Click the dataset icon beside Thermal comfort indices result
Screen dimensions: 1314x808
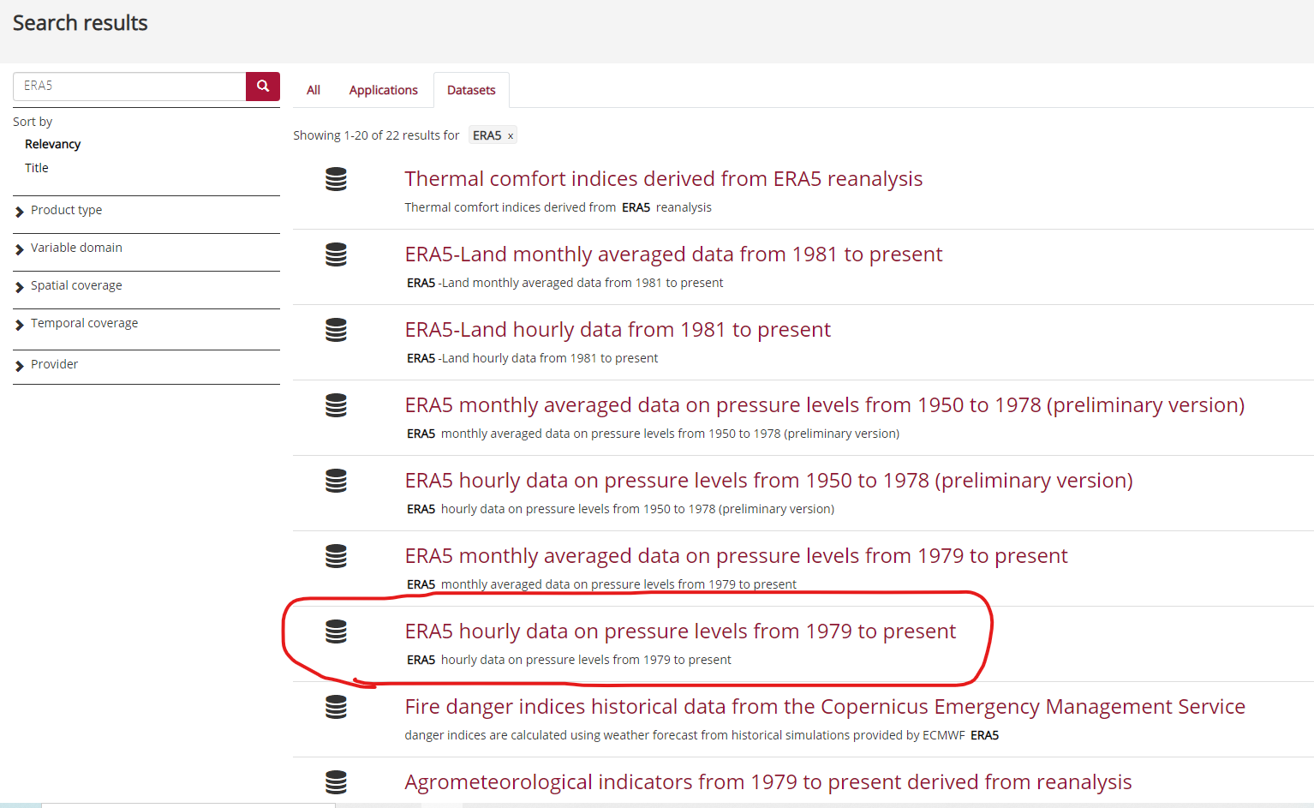(x=336, y=179)
